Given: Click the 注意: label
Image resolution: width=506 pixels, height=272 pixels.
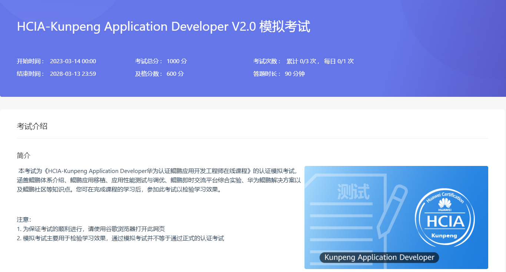Looking at the screenshot, I should [24, 220].
